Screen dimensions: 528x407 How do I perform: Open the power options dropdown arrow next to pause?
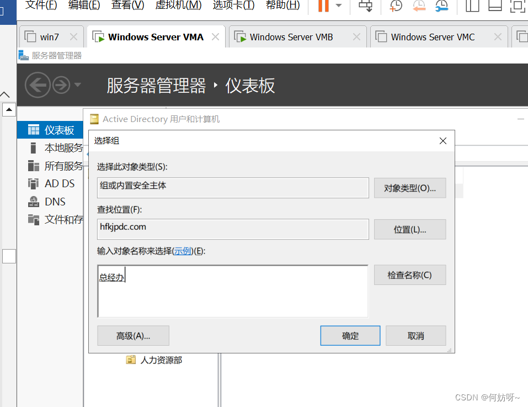tap(339, 6)
